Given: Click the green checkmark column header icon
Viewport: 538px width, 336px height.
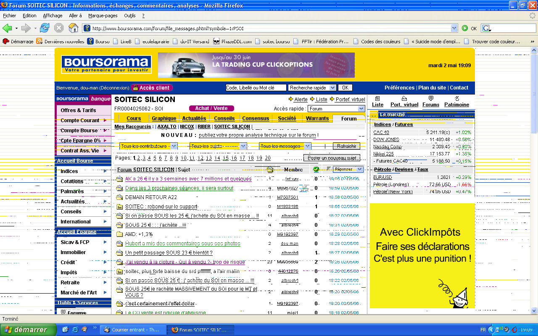Looking at the screenshot, I should [316, 169].
